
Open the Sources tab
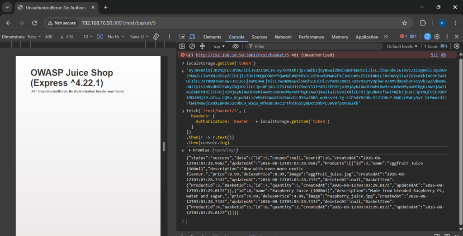pos(259,37)
